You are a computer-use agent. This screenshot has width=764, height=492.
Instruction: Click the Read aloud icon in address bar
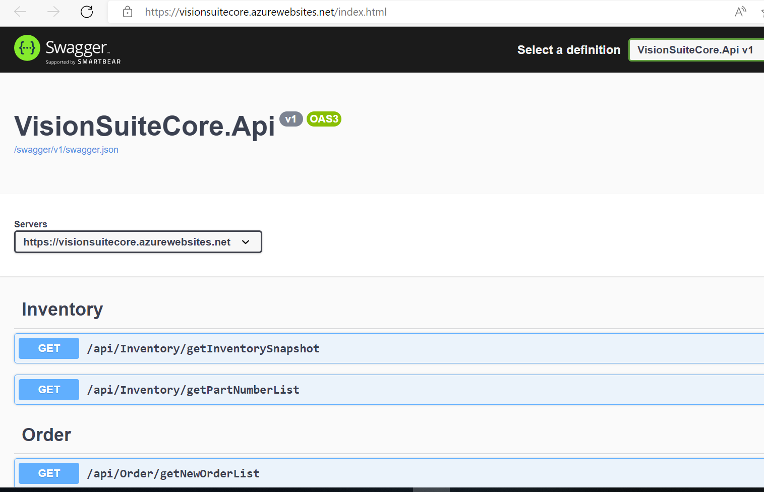point(740,12)
